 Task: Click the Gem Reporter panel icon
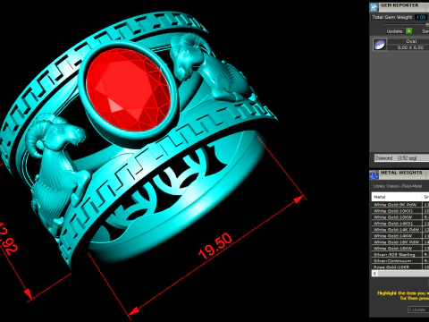(374, 7)
